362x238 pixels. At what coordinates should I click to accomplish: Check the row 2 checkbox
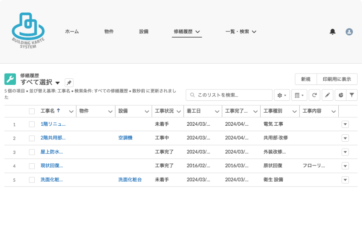pyautogui.click(x=32, y=138)
